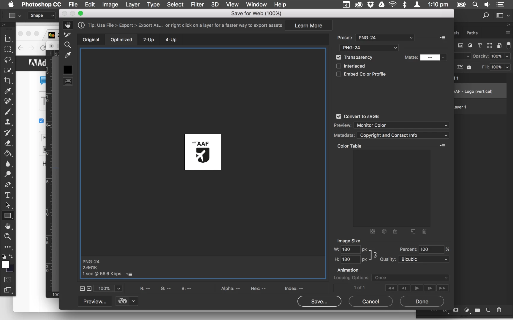Select the Pen tool in Photoshop toolbar
This screenshot has width=513, height=320.
(8, 185)
